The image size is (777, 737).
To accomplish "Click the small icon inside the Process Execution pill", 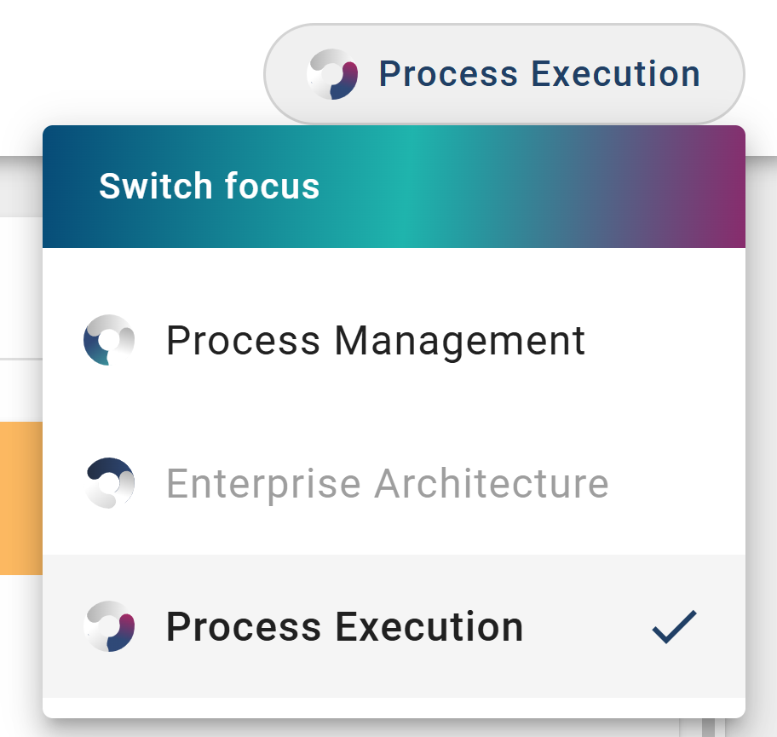I will [x=331, y=74].
